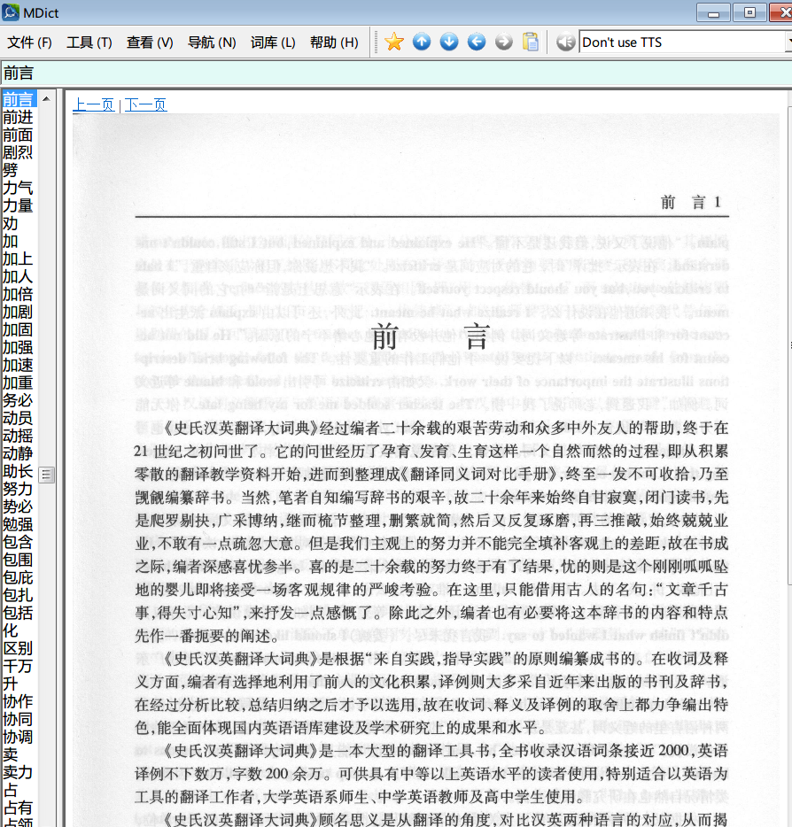This screenshot has height=827, width=792.
Task: Go forward with the gray right arrow
Action: click(x=504, y=42)
